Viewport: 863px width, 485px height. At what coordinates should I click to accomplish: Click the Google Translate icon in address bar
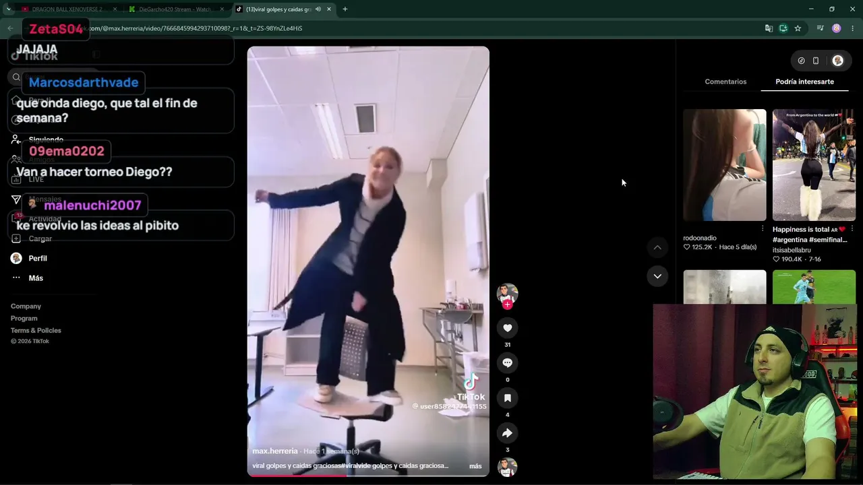pyautogui.click(x=769, y=28)
